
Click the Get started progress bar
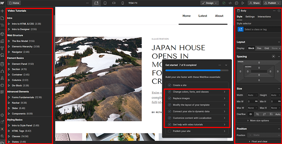click(197, 70)
